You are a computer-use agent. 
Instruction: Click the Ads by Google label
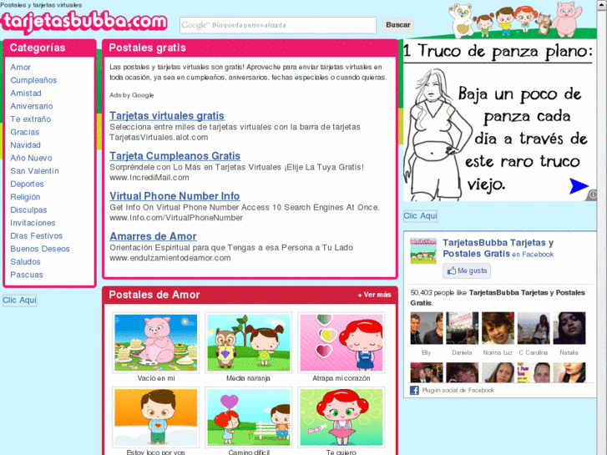[132, 95]
